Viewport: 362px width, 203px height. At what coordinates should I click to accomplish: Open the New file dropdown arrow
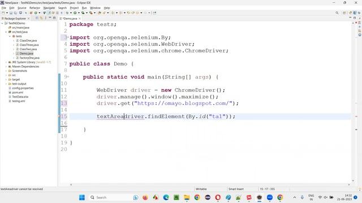pos(7,13)
